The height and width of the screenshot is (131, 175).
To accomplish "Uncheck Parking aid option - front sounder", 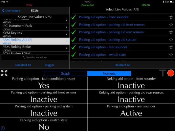I will point(74,17).
